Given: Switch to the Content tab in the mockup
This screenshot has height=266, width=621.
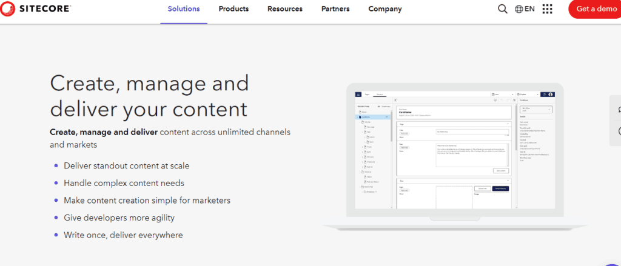Looking at the screenshot, I should [379, 95].
